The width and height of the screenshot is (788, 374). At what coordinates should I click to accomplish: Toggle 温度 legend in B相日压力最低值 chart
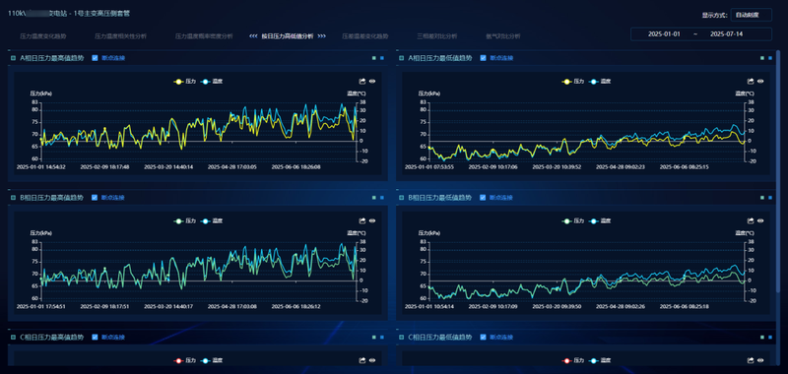(x=601, y=220)
